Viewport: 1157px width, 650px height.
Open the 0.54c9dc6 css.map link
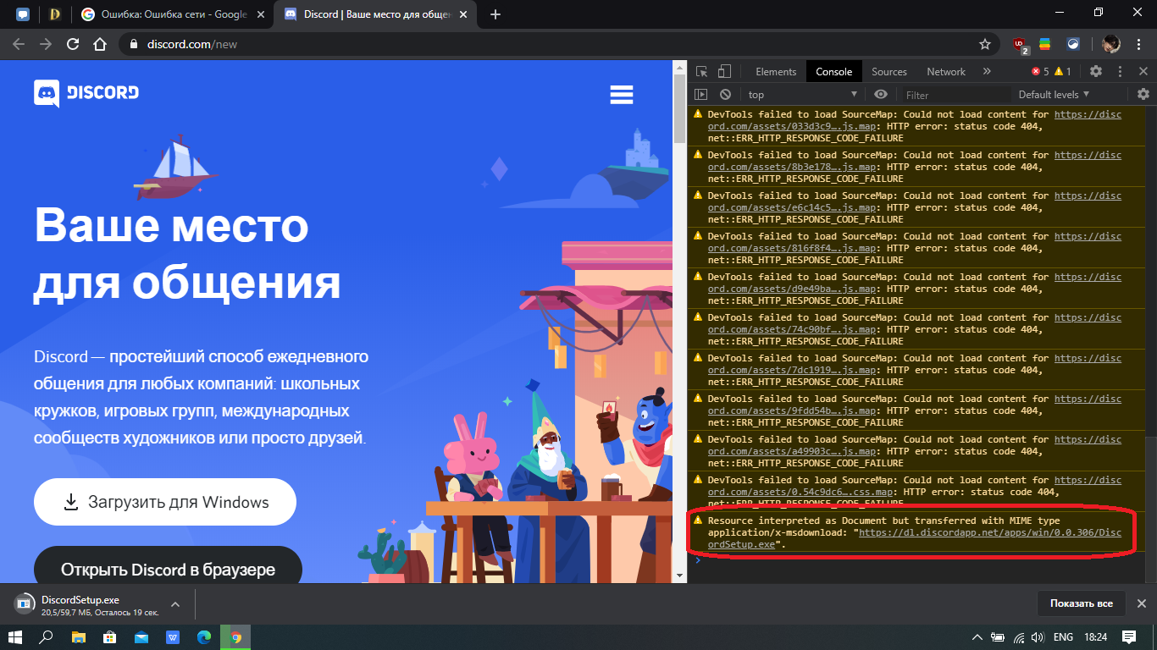pos(915,486)
